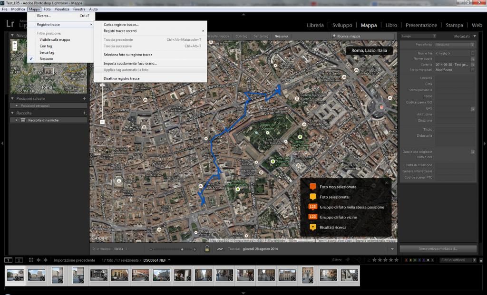Open the Modifica menu
487x295 pixels.
[x=18, y=10]
